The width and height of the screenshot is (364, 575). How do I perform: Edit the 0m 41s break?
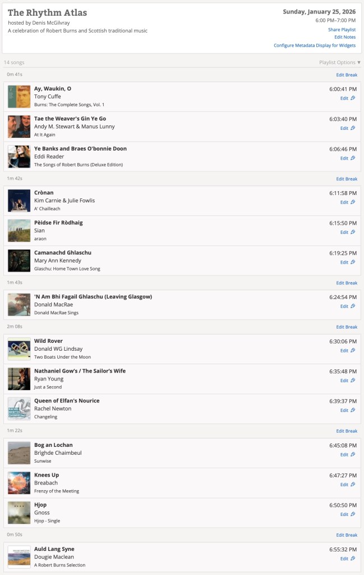coord(347,75)
